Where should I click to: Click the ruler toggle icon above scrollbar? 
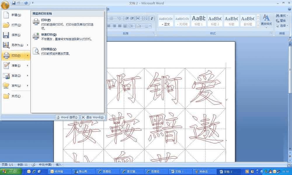coord(290,40)
